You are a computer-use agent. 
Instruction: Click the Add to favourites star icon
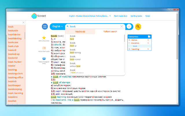tap(44, 38)
